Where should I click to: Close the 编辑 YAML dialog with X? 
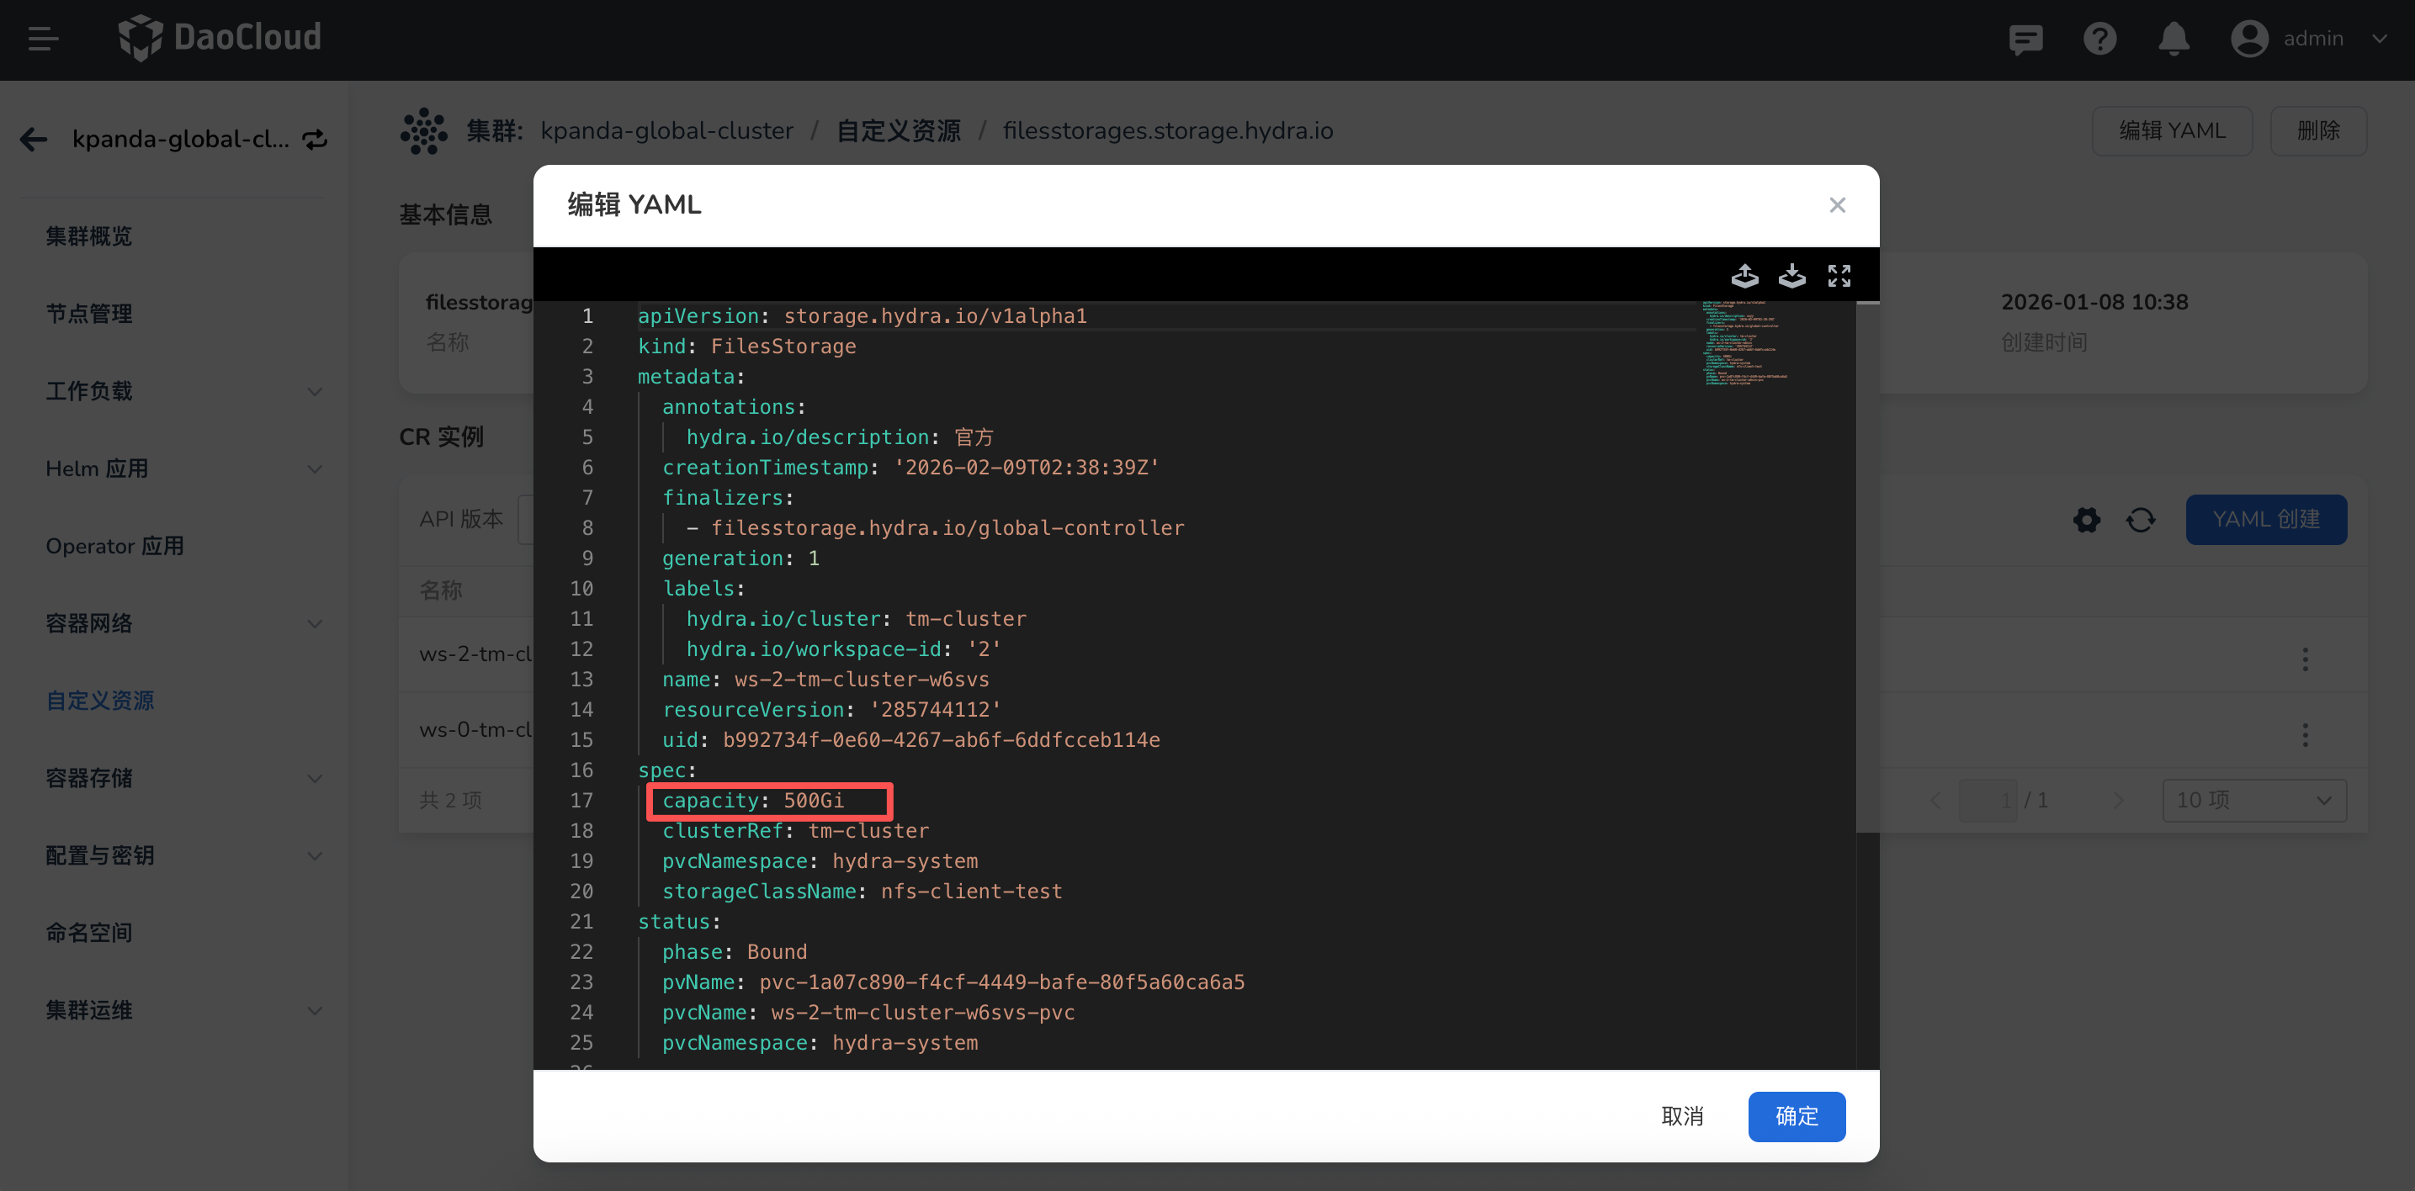point(1837,205)
